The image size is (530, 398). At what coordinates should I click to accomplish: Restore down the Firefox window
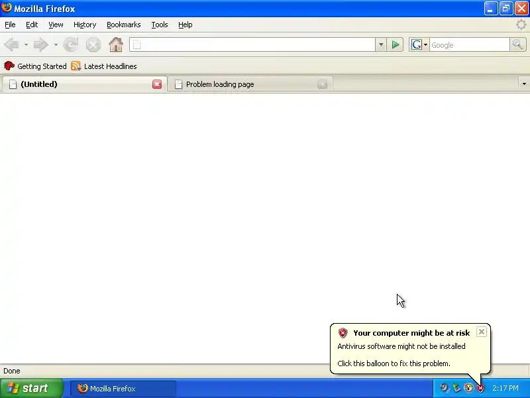[506, 9]
